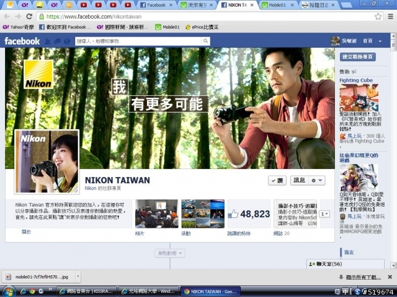Image resolution: width=397 pixels, height=297 pixels.
Task: Click the sponsored megaphone icon
Action: [x=354, y=72]
